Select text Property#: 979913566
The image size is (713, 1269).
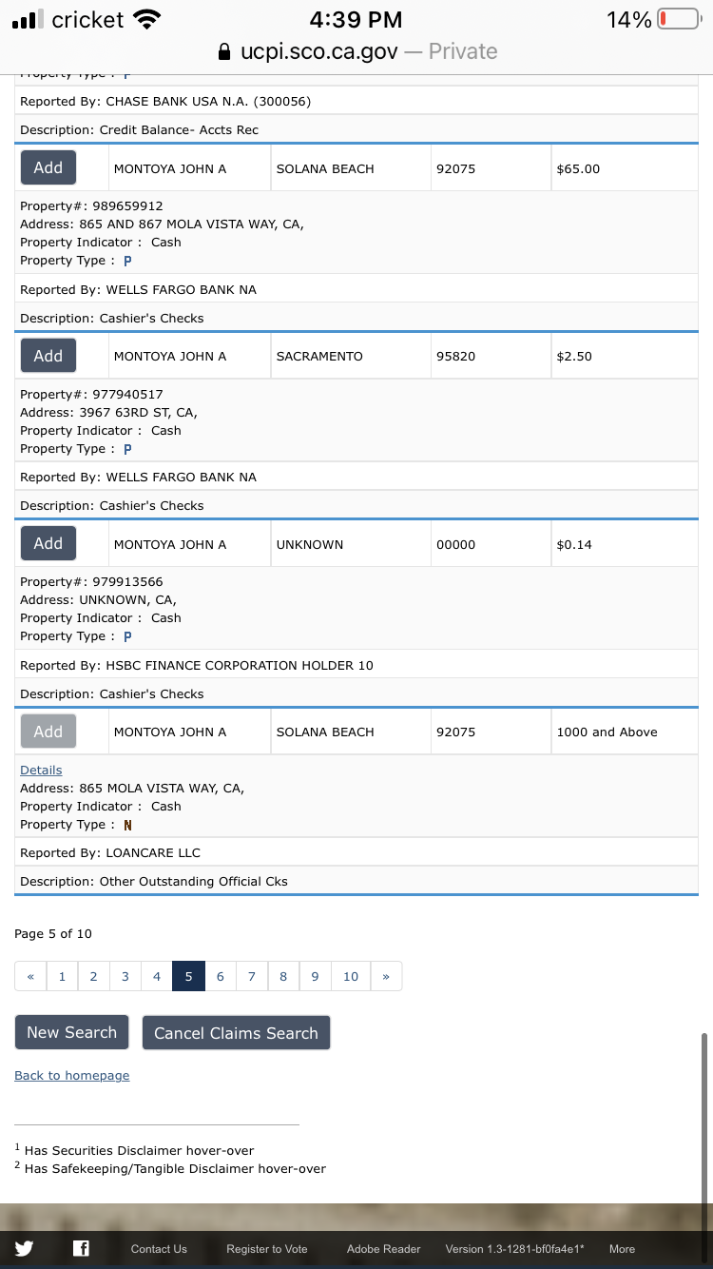(x=91, y=582)
